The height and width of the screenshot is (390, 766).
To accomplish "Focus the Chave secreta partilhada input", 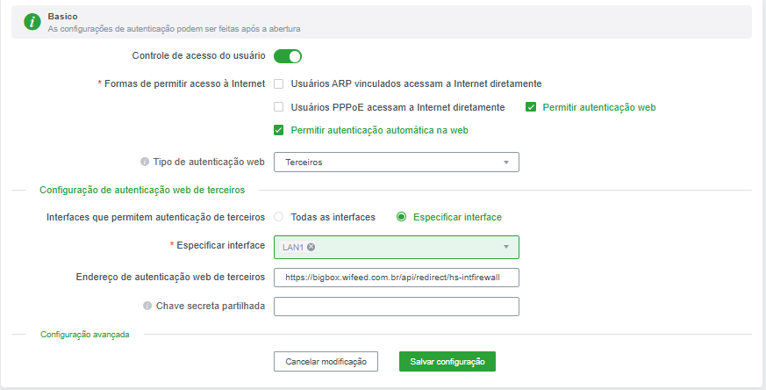I will click(397, 307).
